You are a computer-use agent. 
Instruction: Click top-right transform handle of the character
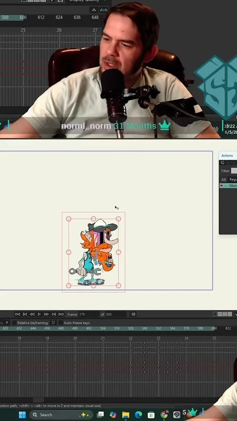click(x=118, y=219)
